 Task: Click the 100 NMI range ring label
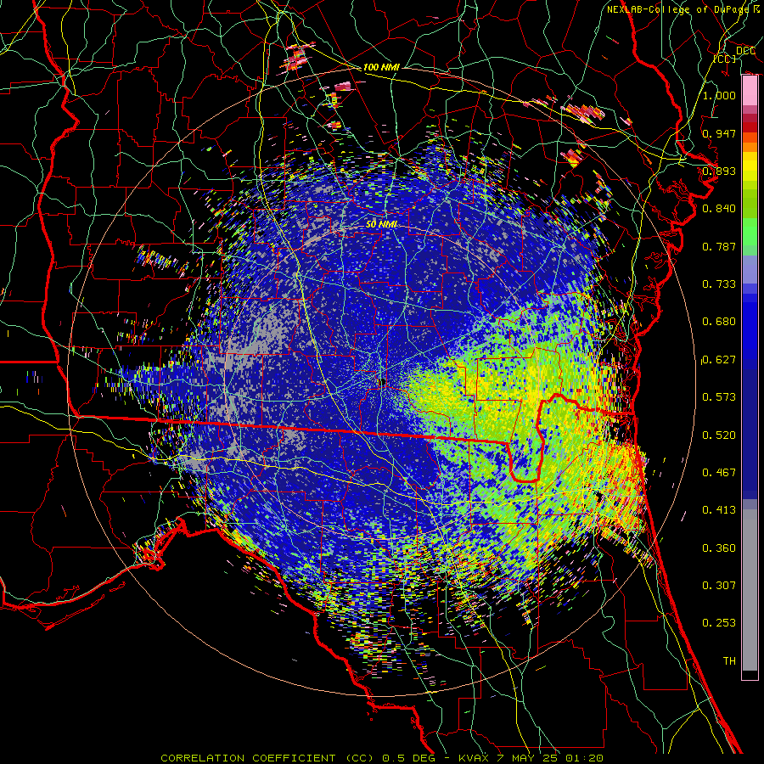(x=381, y=67)
